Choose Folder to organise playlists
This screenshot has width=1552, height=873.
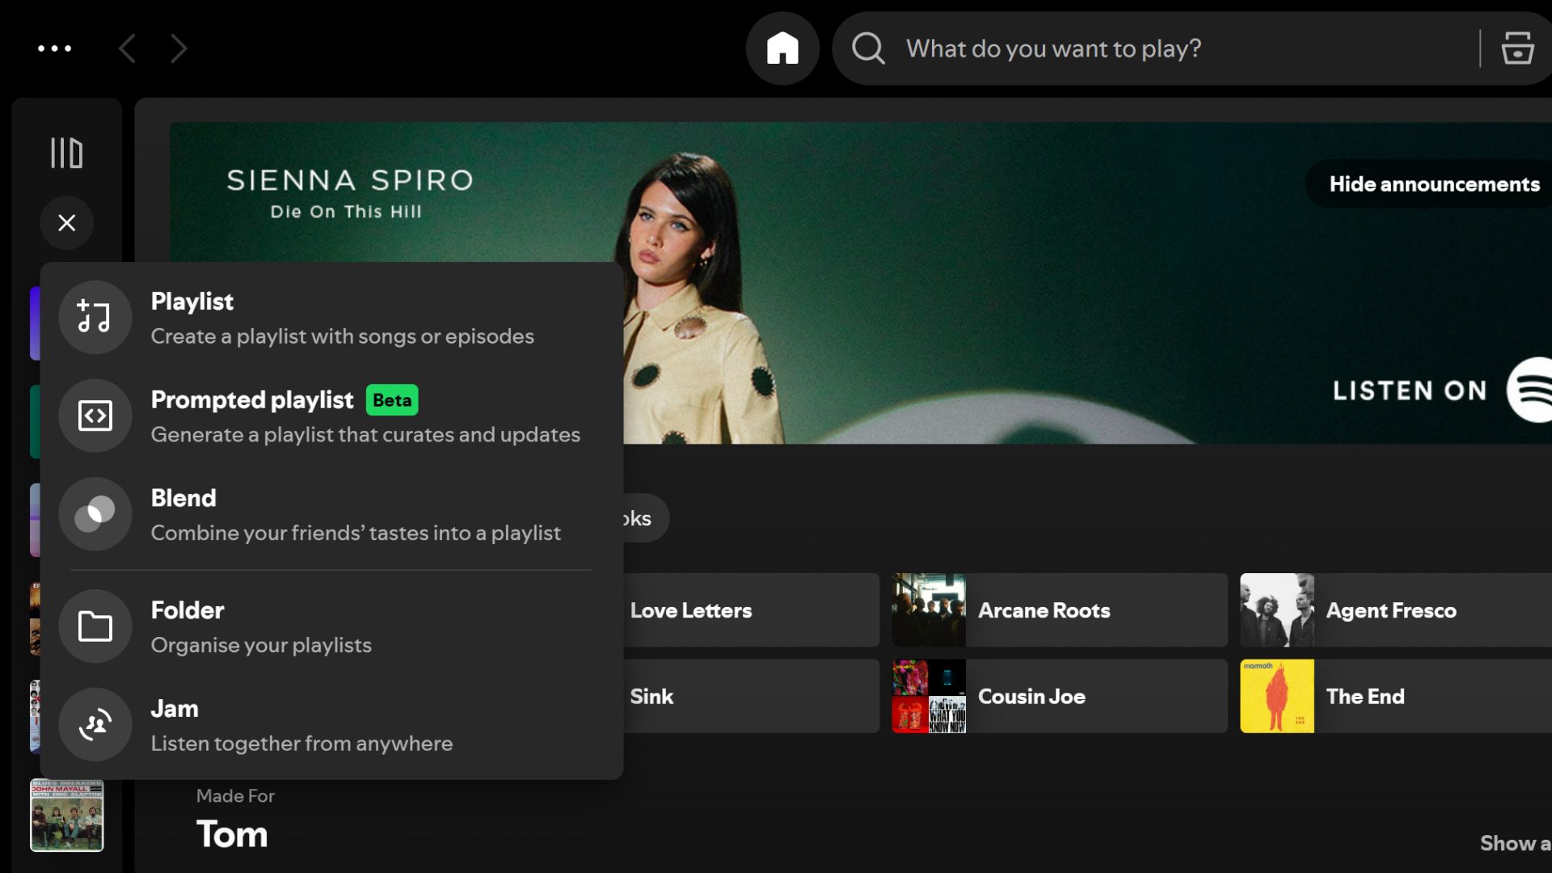pos(331,626)
